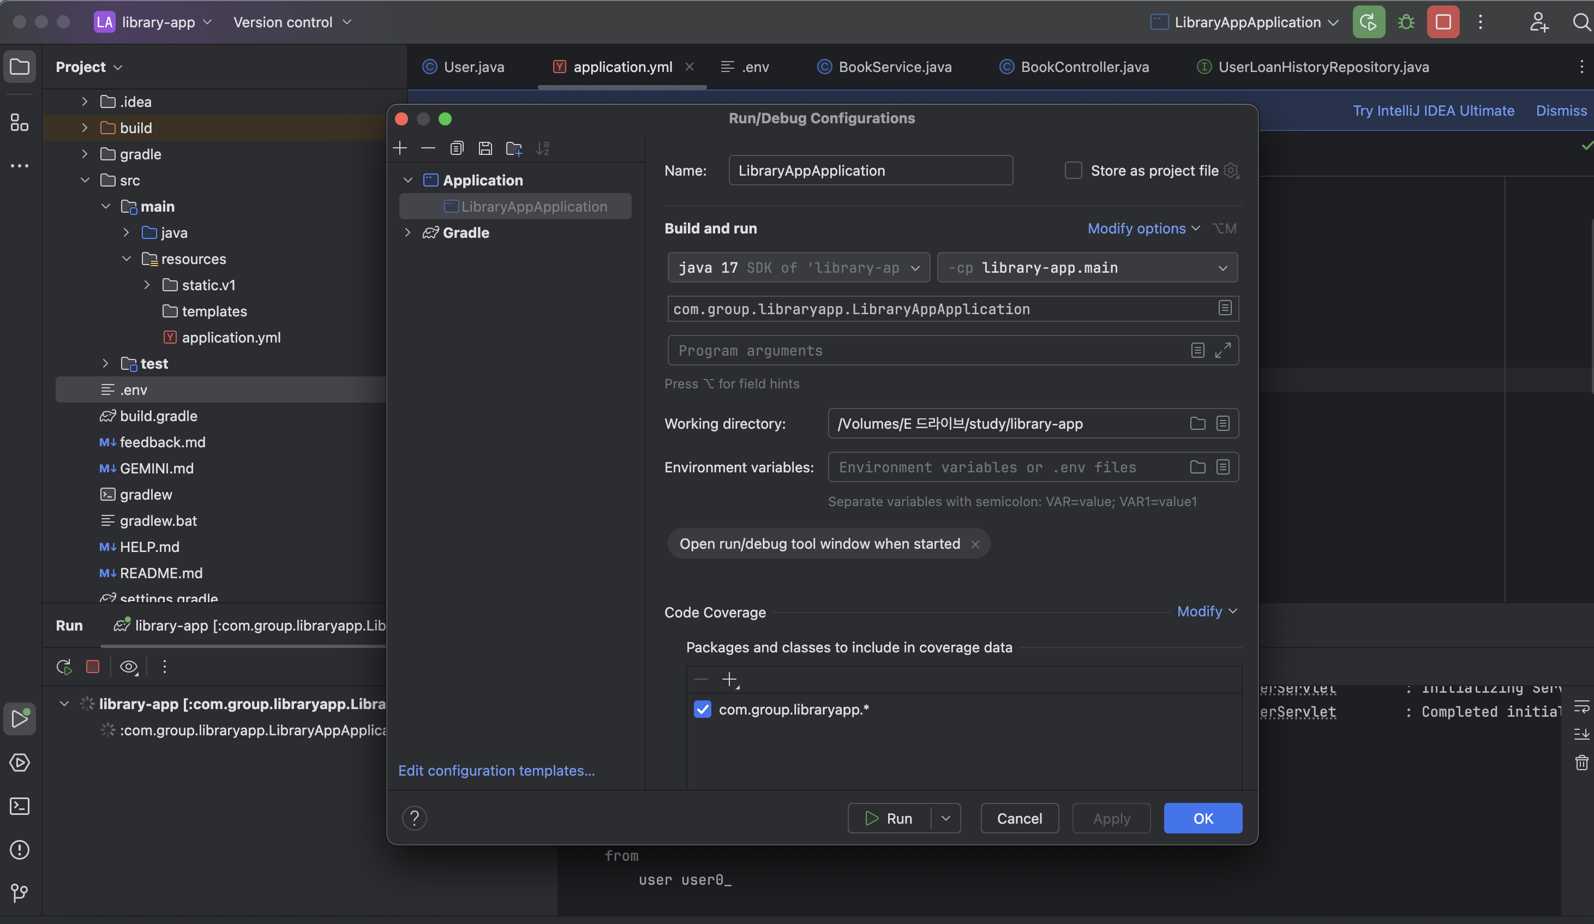Dismiss the IntelliJ Ultimate banner

click(x=1561, y=111)
